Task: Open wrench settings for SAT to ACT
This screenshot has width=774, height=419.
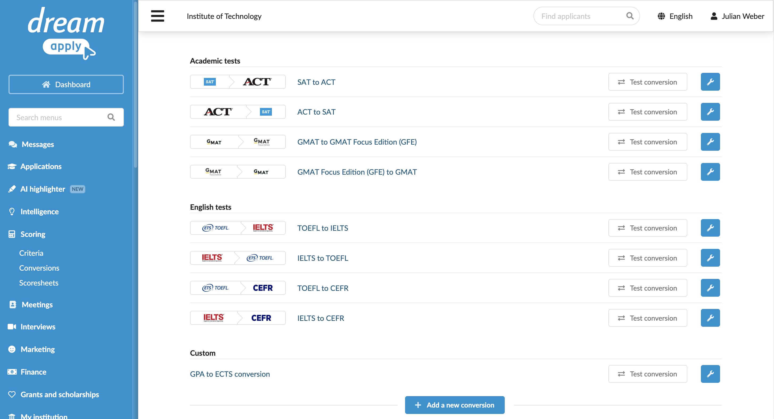Action: [x=710, y=82]
